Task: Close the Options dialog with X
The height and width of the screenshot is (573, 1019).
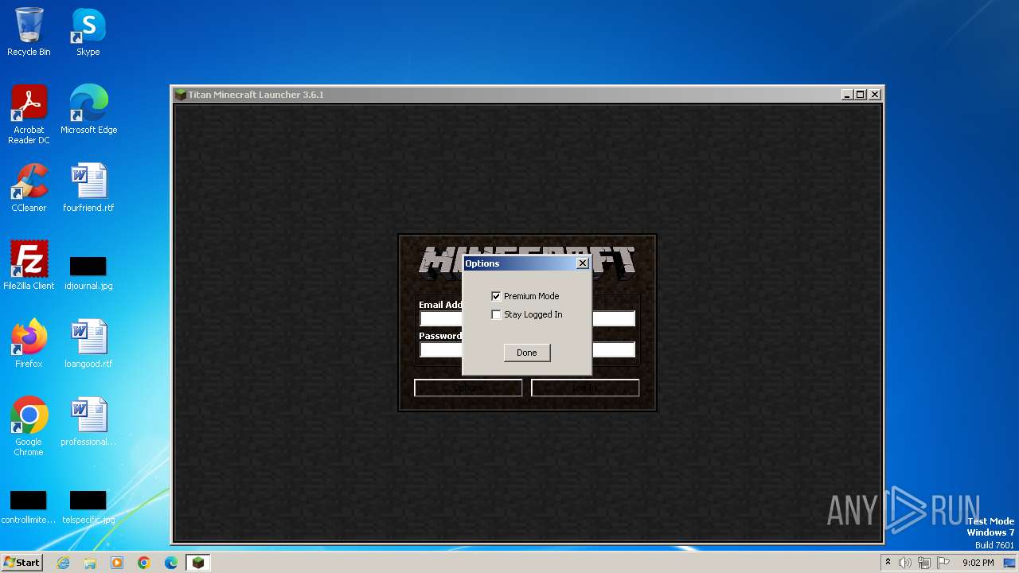Action: coord(583,263)
